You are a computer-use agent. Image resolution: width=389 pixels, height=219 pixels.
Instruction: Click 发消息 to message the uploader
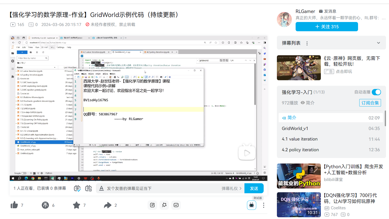click(x=330, y=11)
